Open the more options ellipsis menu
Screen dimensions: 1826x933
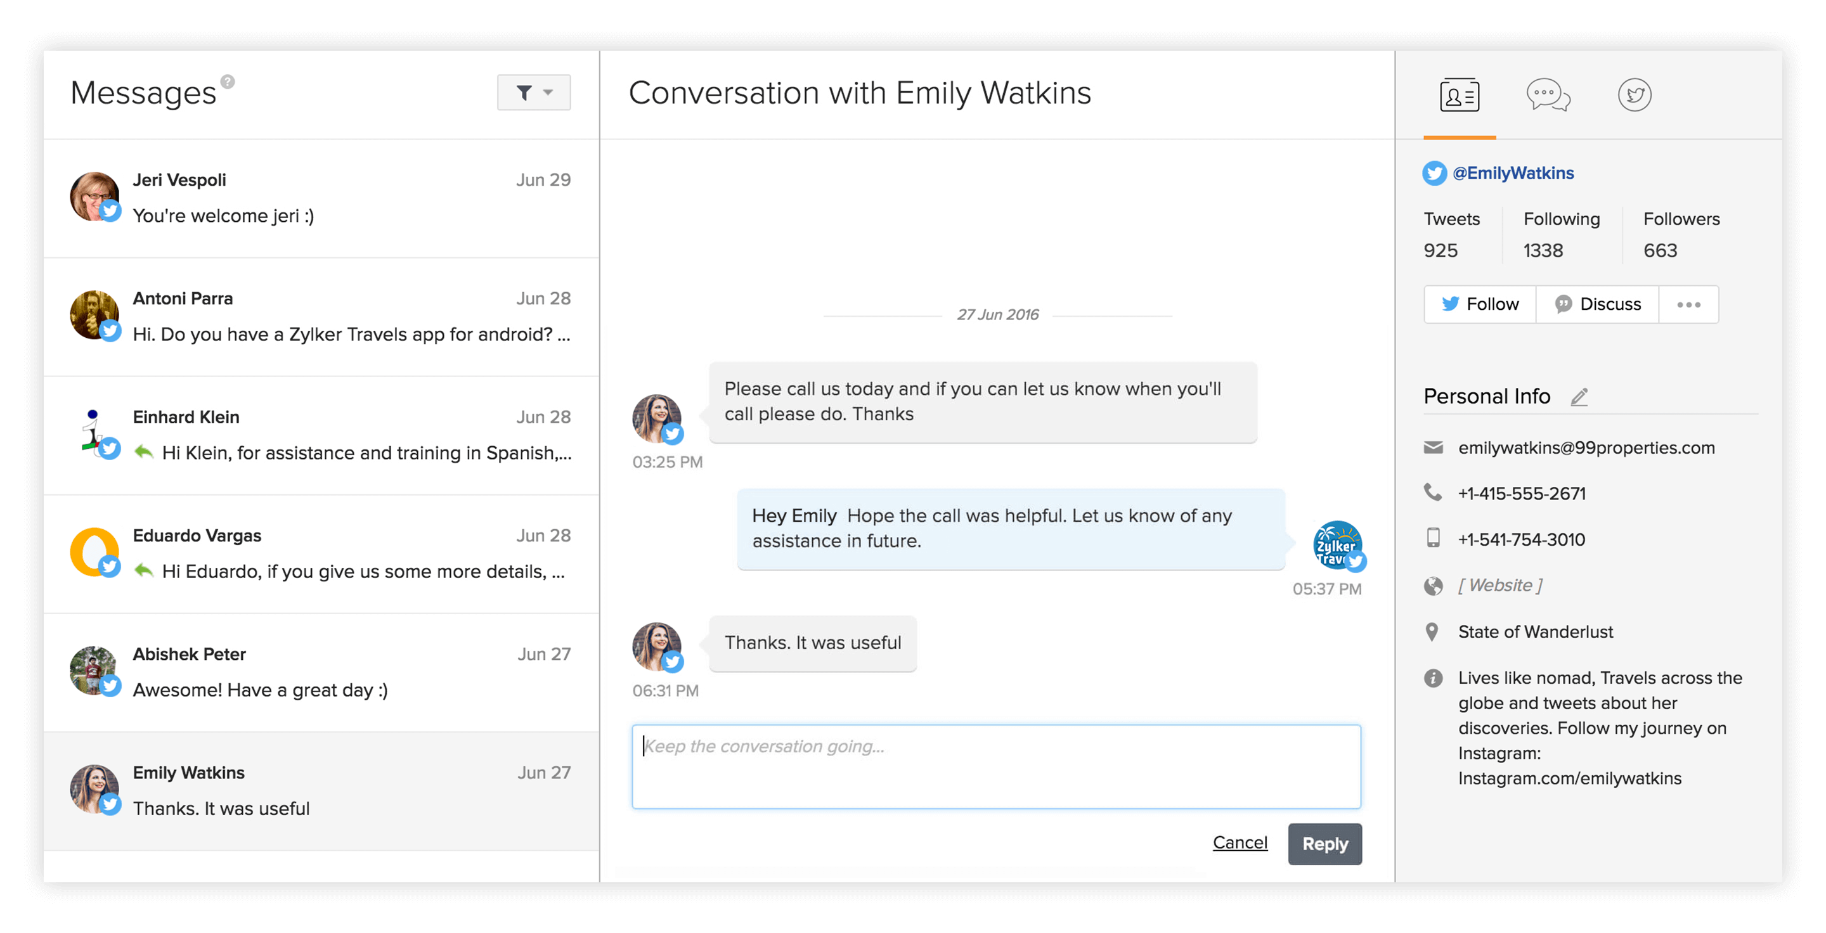point(1688,305)
